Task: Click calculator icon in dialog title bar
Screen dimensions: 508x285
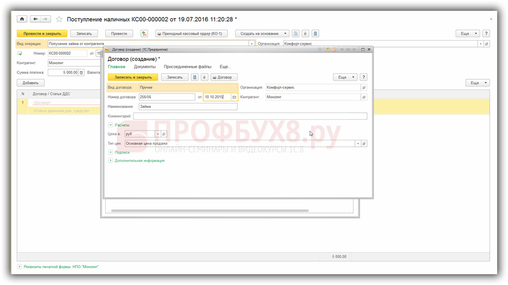Action: pos(327,49)
